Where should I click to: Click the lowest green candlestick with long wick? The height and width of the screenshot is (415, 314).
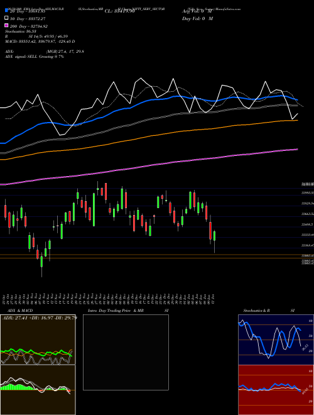click(x=41, y=262)
